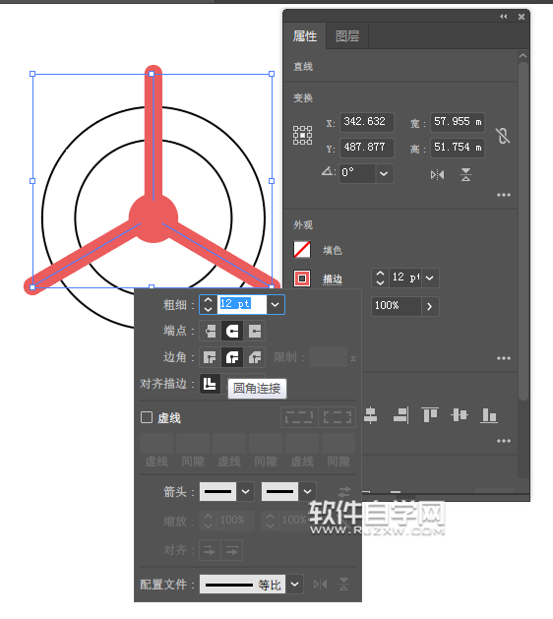The width and height of the screenshot is (553, 619).
Task: Open the 粗细 weight dropdown
Action: point(276,305)
